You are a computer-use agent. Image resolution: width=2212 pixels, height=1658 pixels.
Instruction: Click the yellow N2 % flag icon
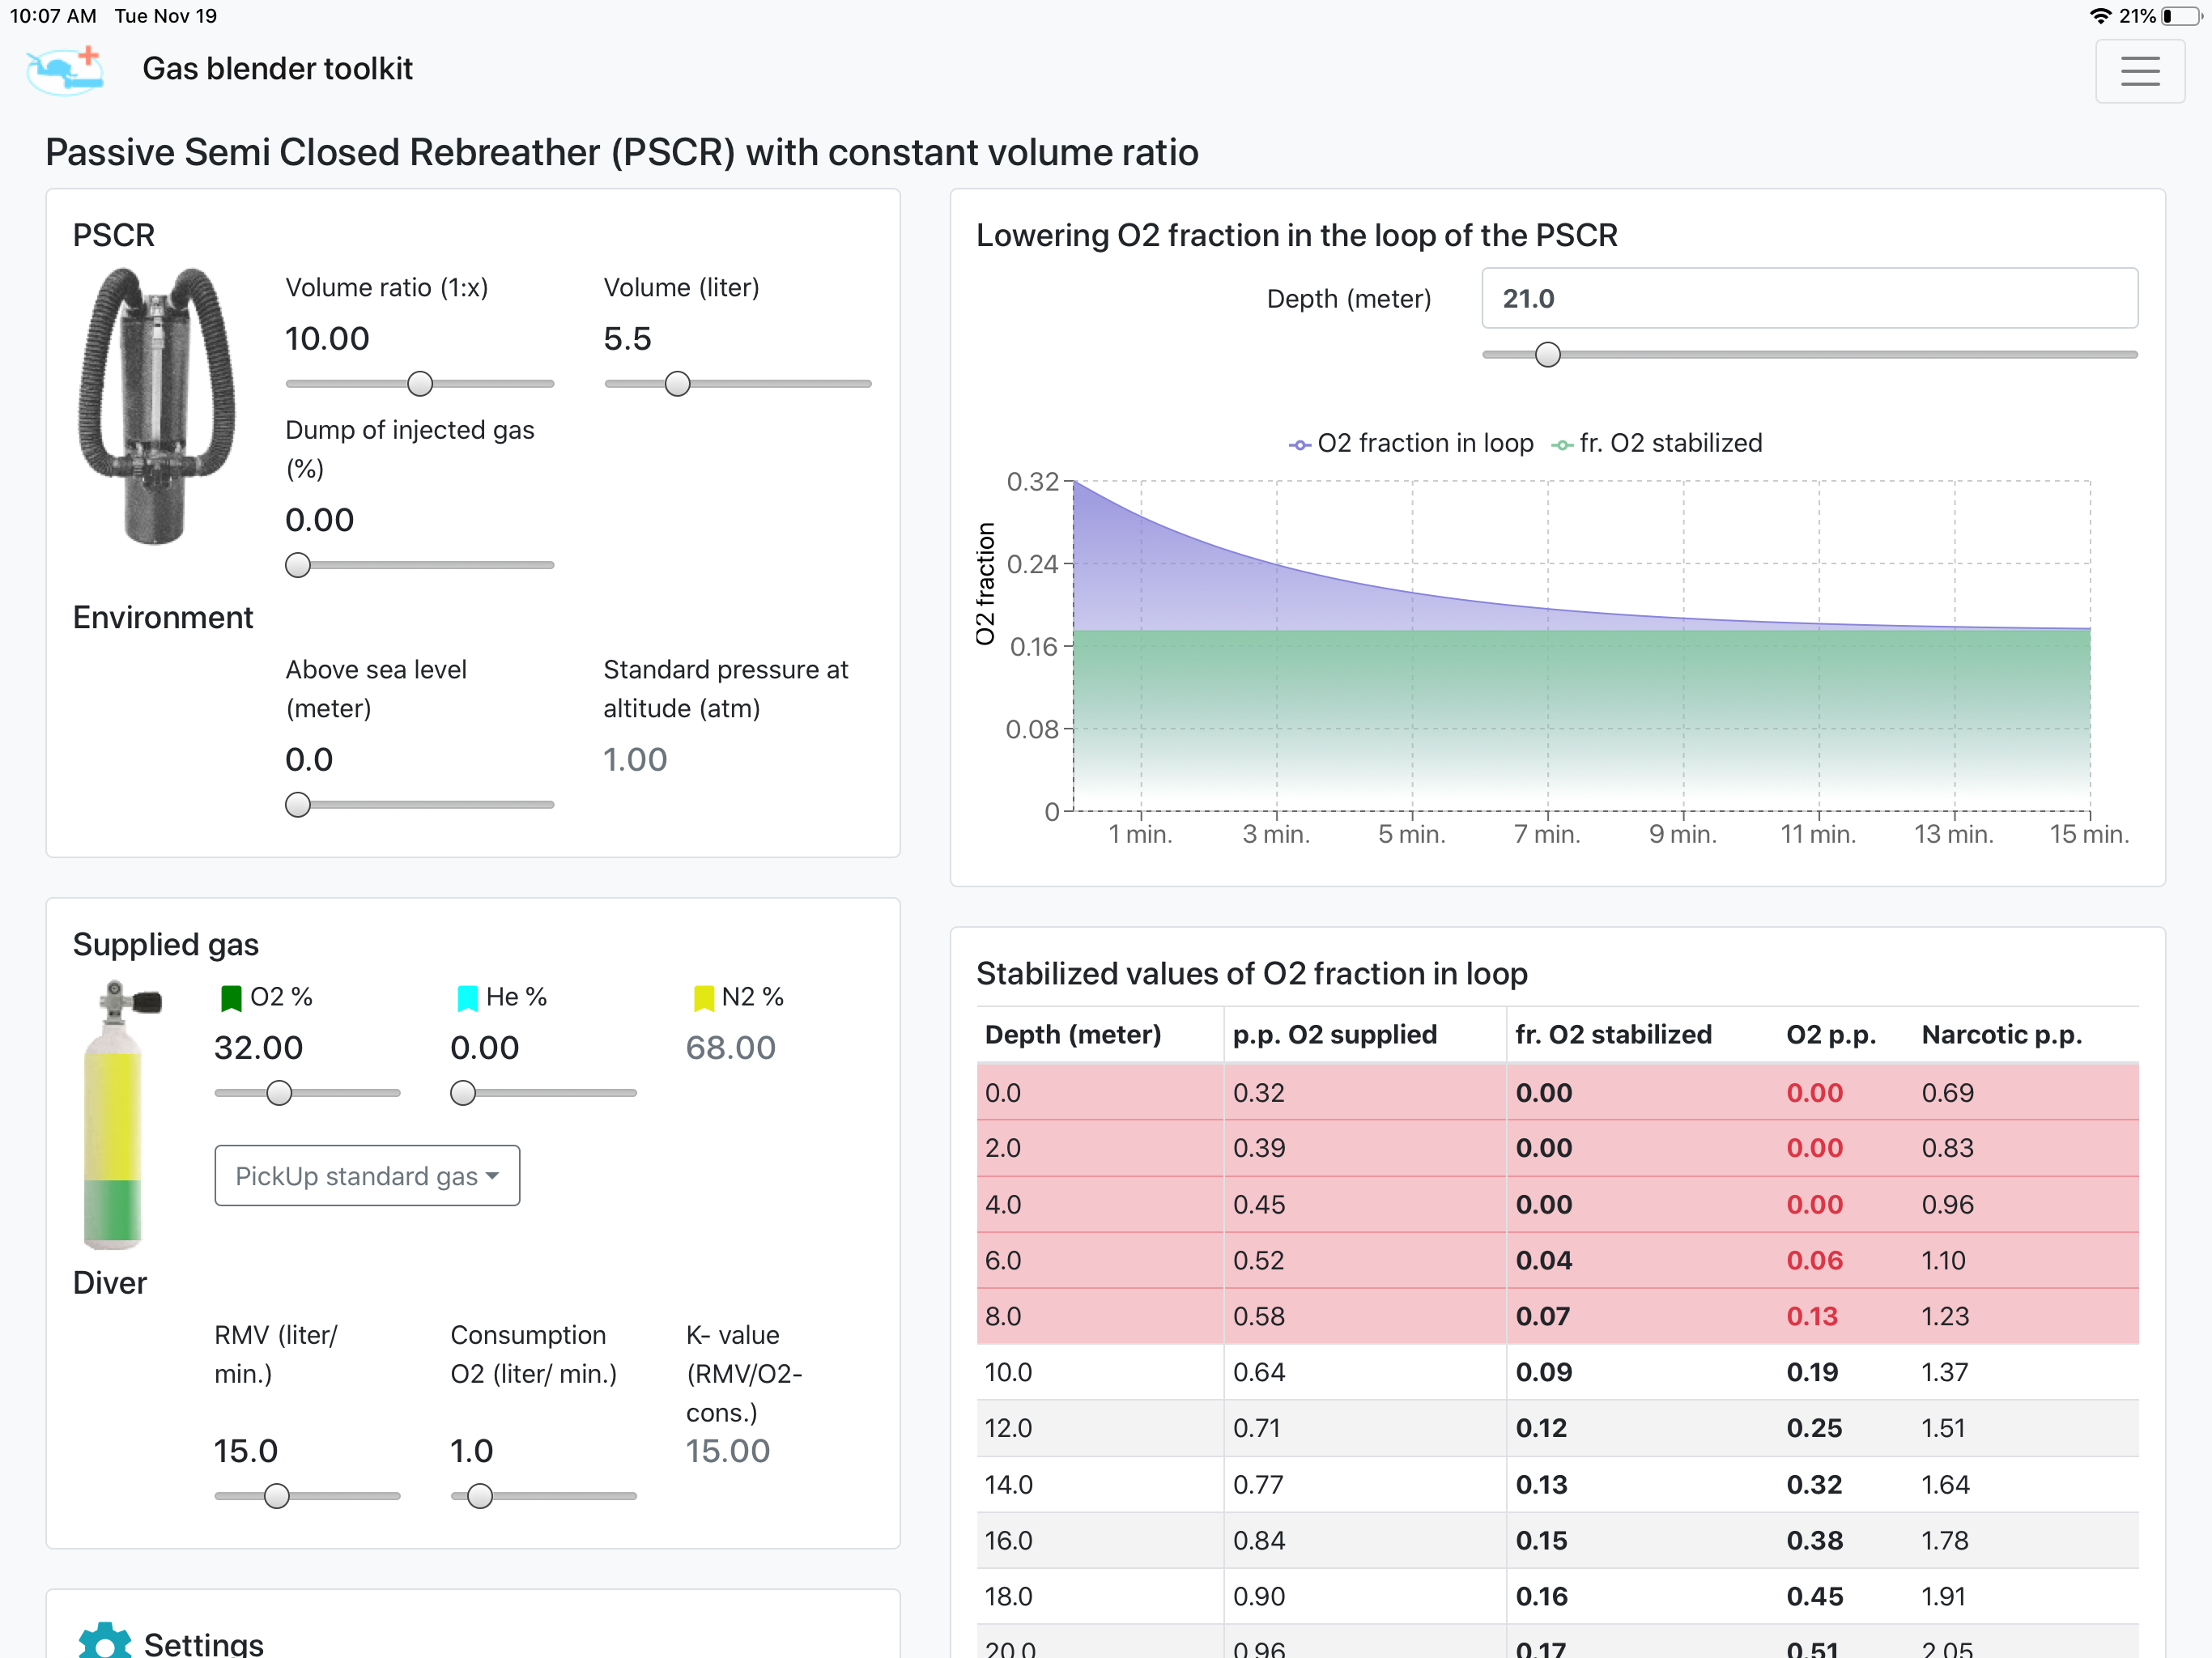(x=703, y=997)
